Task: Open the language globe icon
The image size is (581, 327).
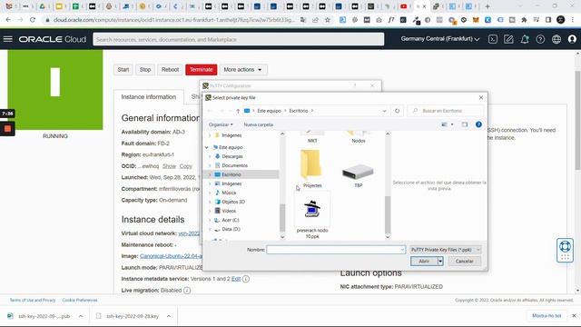Action: tap(556, 39)
